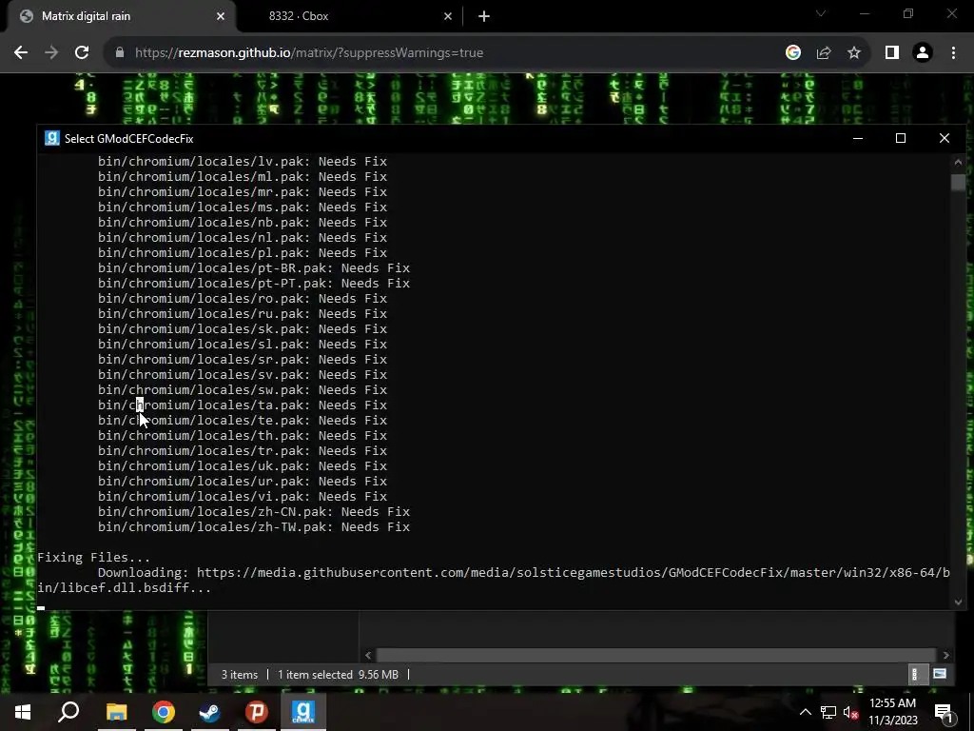Open a new browser tab

(484, 16)
